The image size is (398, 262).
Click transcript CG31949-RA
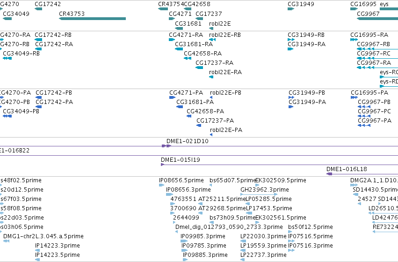[x=307, y=44]
